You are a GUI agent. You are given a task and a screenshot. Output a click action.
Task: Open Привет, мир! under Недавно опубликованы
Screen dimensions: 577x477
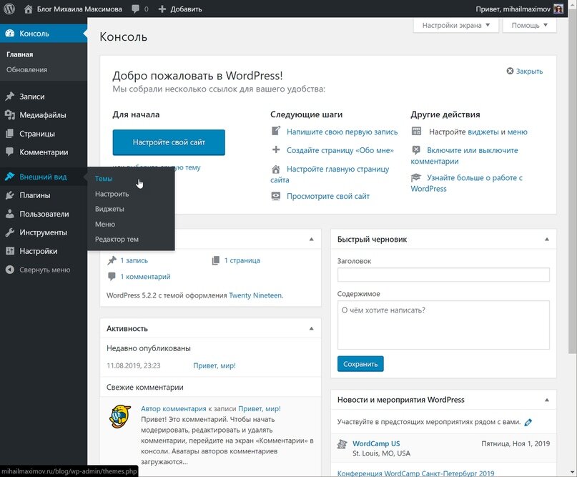coord(214,366)
